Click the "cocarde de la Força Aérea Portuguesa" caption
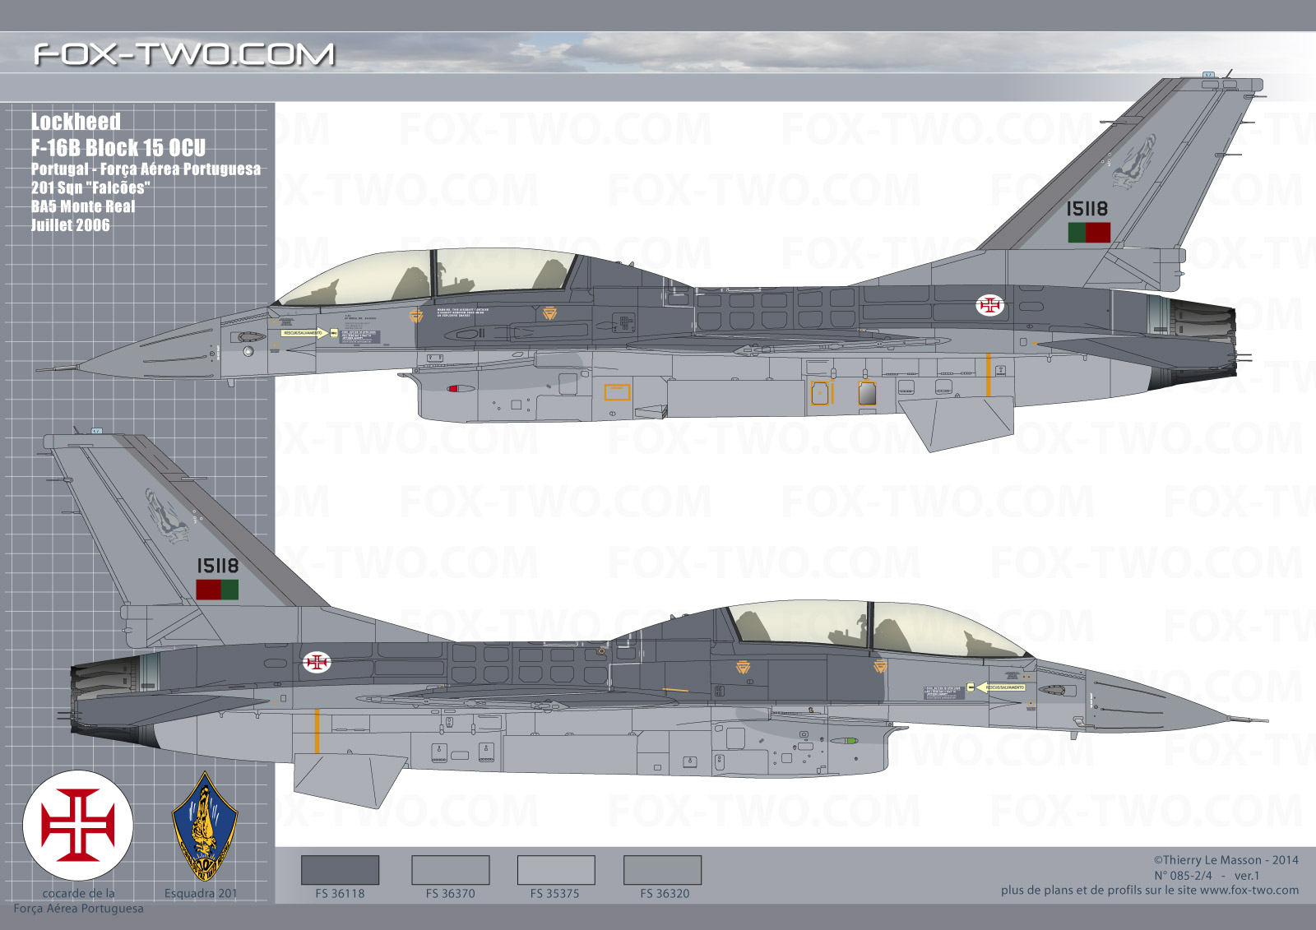This screenshot has width=1316, height=930. click(78, 901)
